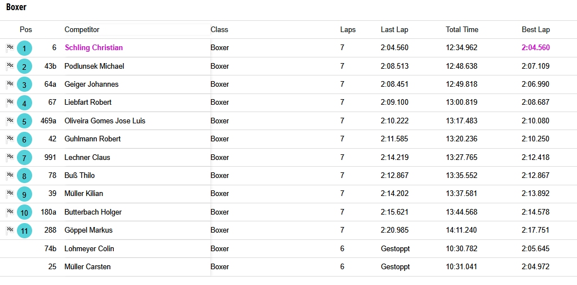Image resolution: width=577 pixels, height=285 pixels.
Task: Click the Boxer section heading
Action: point(16,7)
